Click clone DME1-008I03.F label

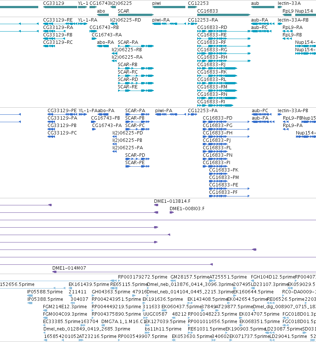[x=187, y=209]
